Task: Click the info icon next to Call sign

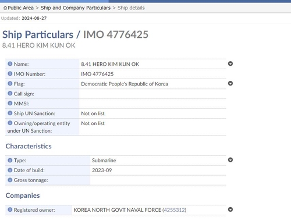Action: 10,94
